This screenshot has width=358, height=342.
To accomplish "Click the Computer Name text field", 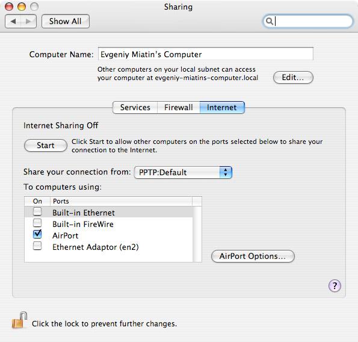I will (x=206, y=54).
